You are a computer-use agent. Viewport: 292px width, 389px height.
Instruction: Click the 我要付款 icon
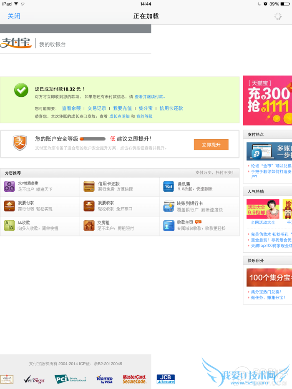(x=10, y=206)
